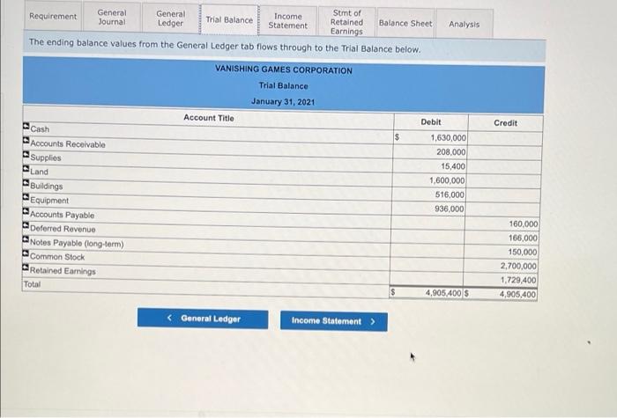
Task: Open the Income Statement tab
Action: click(288, 21)
